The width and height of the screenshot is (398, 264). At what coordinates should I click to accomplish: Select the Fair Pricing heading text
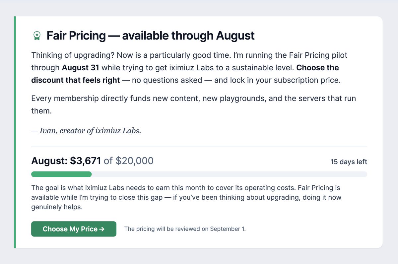pyautogui.click(x=151, y=35)
